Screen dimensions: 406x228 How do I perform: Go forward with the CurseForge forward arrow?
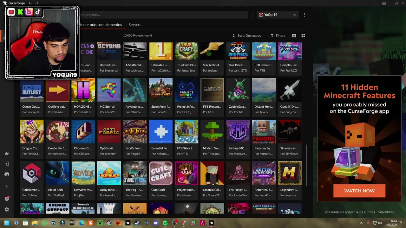[x=37, y=3]
